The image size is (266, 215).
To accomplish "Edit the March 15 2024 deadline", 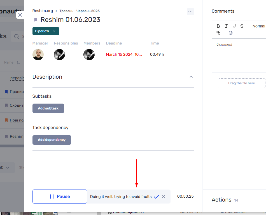I will point(124,54).
